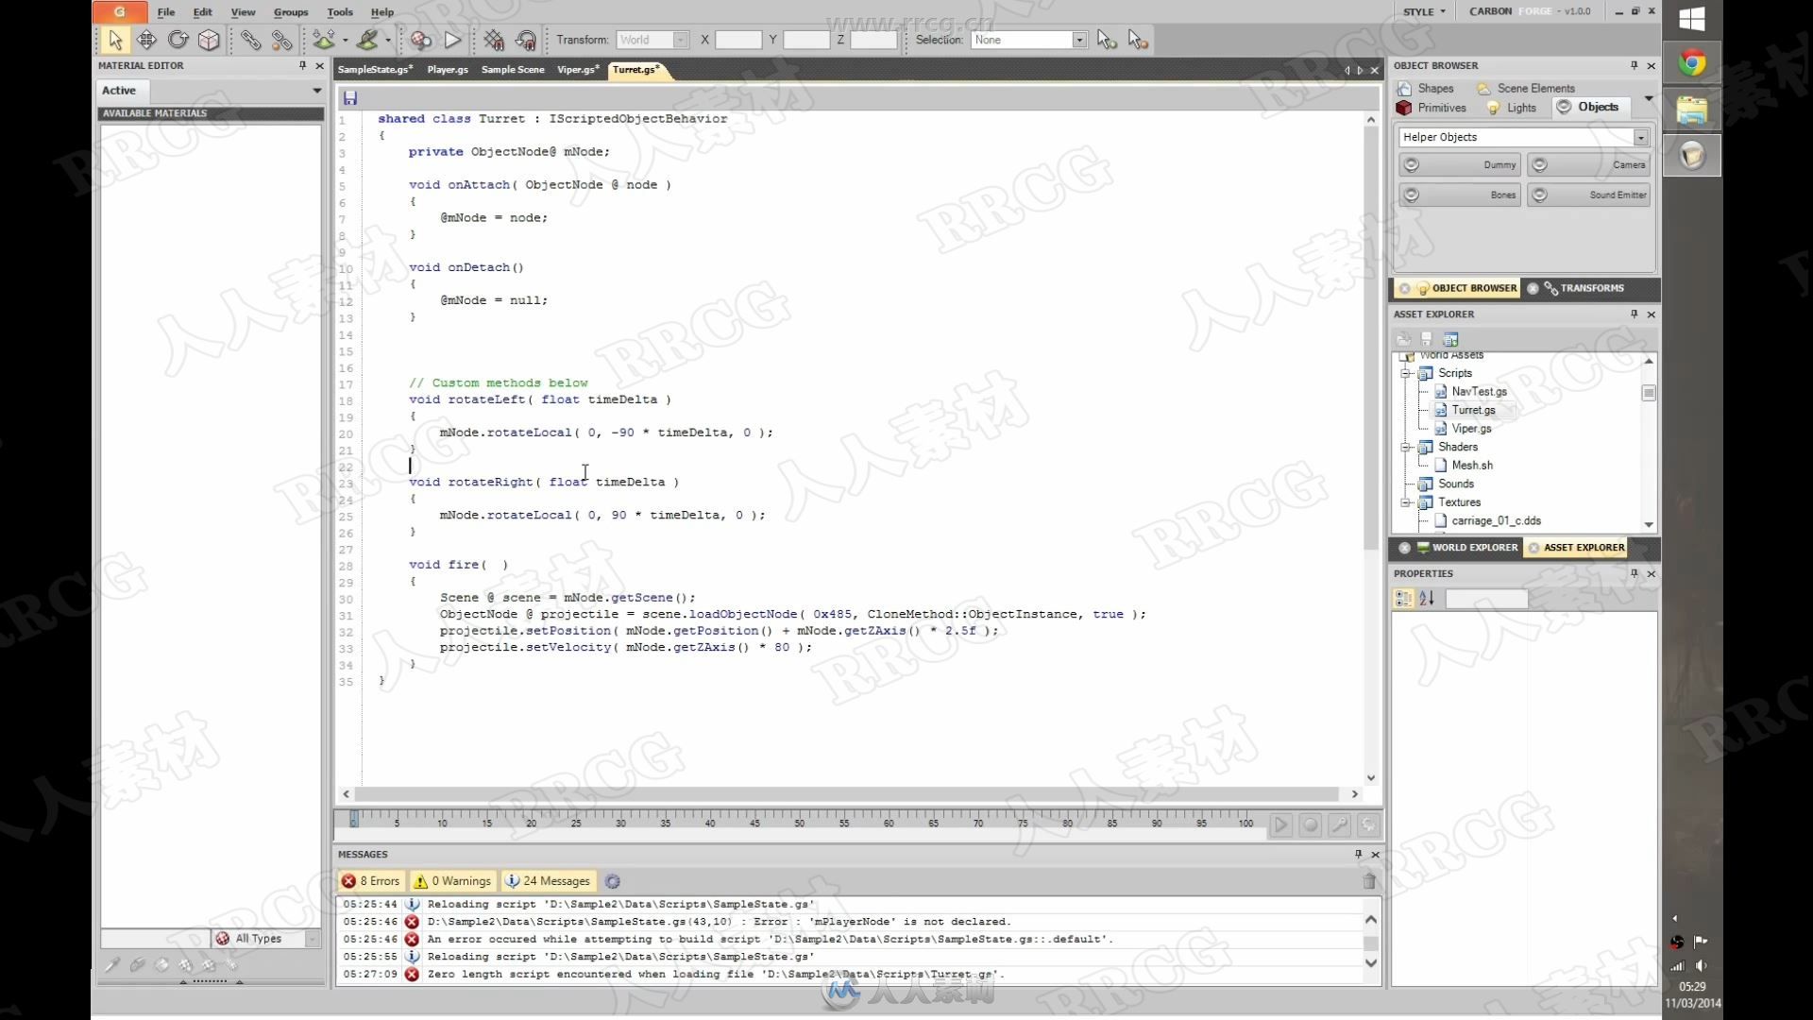Select NavTest.gs in Asset Explorer
This screenshot has width=1813, height=1020.
[x=1479, y=391]
